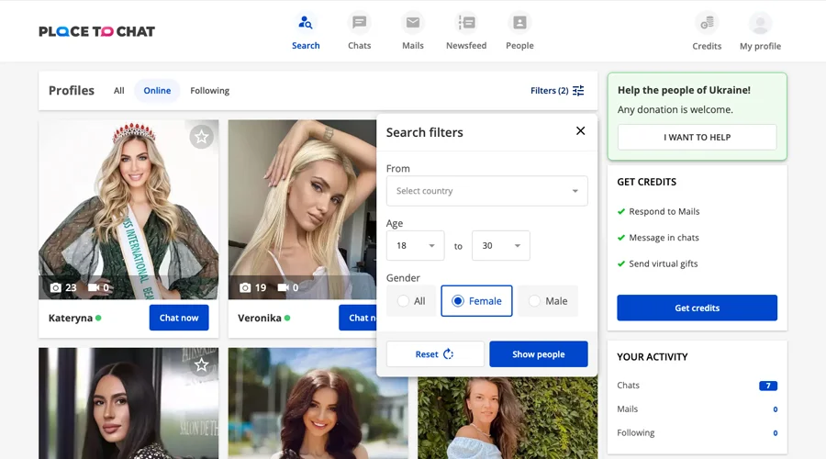The height and width of the screenshot is (459, 826).
Task: Open the Newsfeed icon
Action: pos(466,23)
